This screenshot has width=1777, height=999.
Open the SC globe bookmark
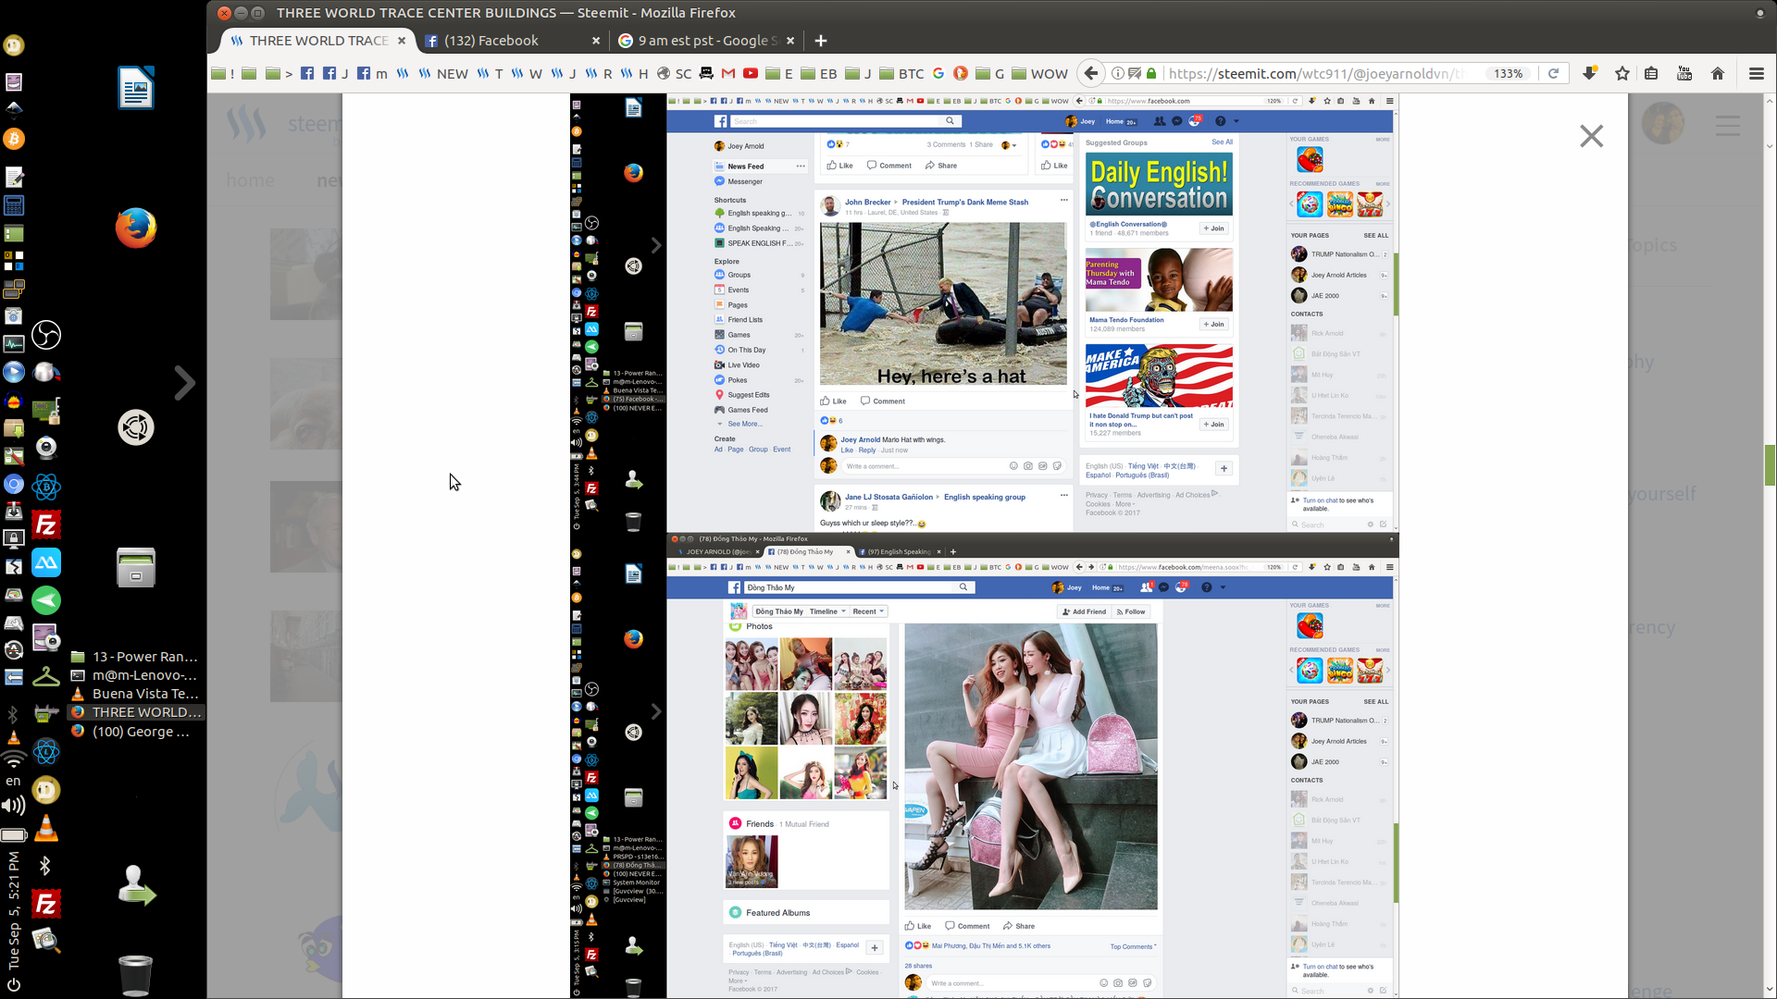(675, 74)
